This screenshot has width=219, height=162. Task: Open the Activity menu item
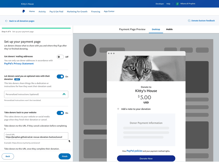point(42,11)
